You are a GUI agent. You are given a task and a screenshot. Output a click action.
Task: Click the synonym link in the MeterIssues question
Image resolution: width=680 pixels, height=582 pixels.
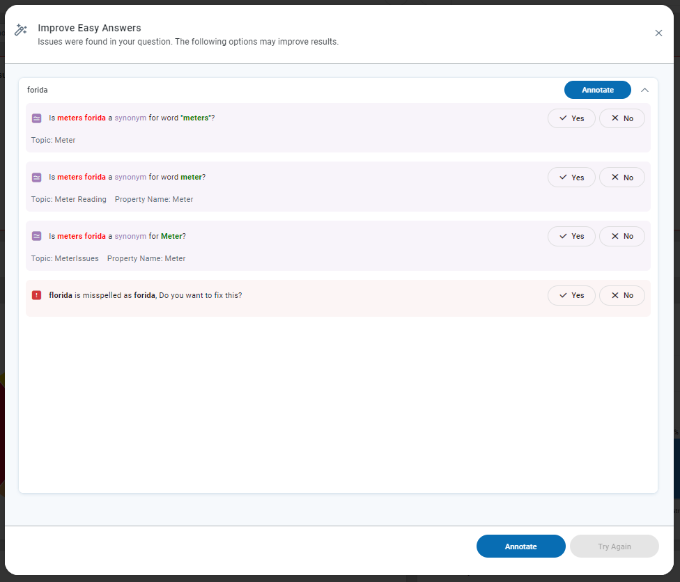click(130, 236)
